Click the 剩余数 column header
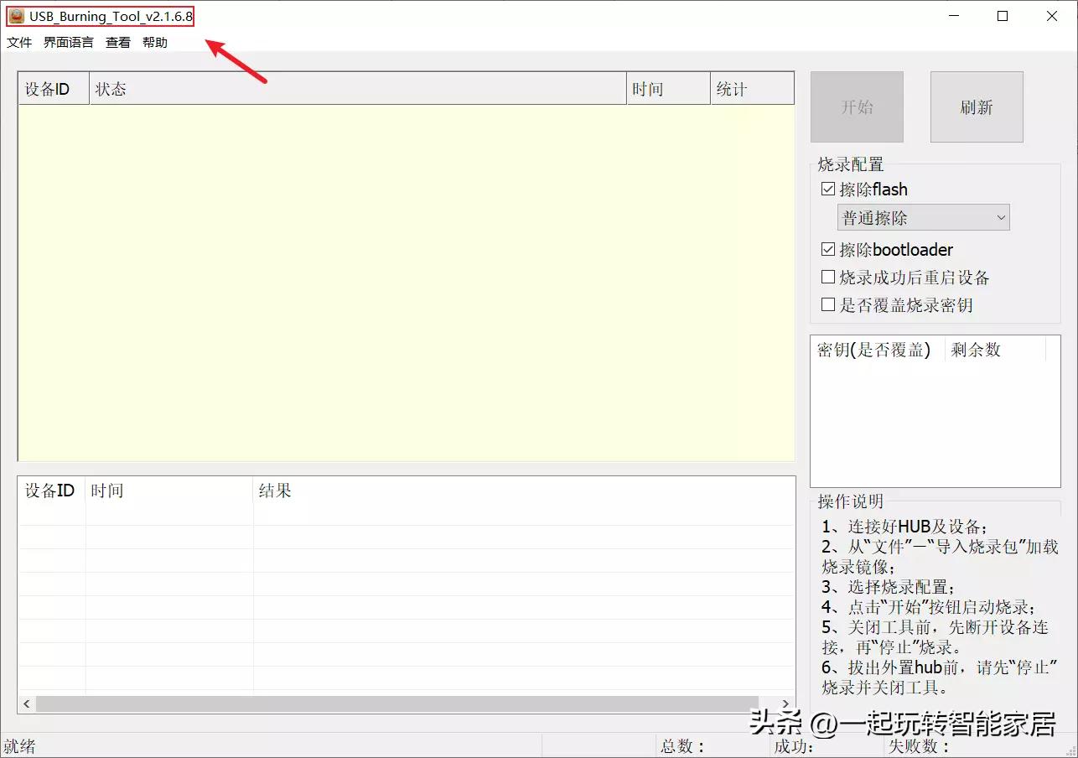Viewport: 1078px width, 758px height. pos(977,350)
